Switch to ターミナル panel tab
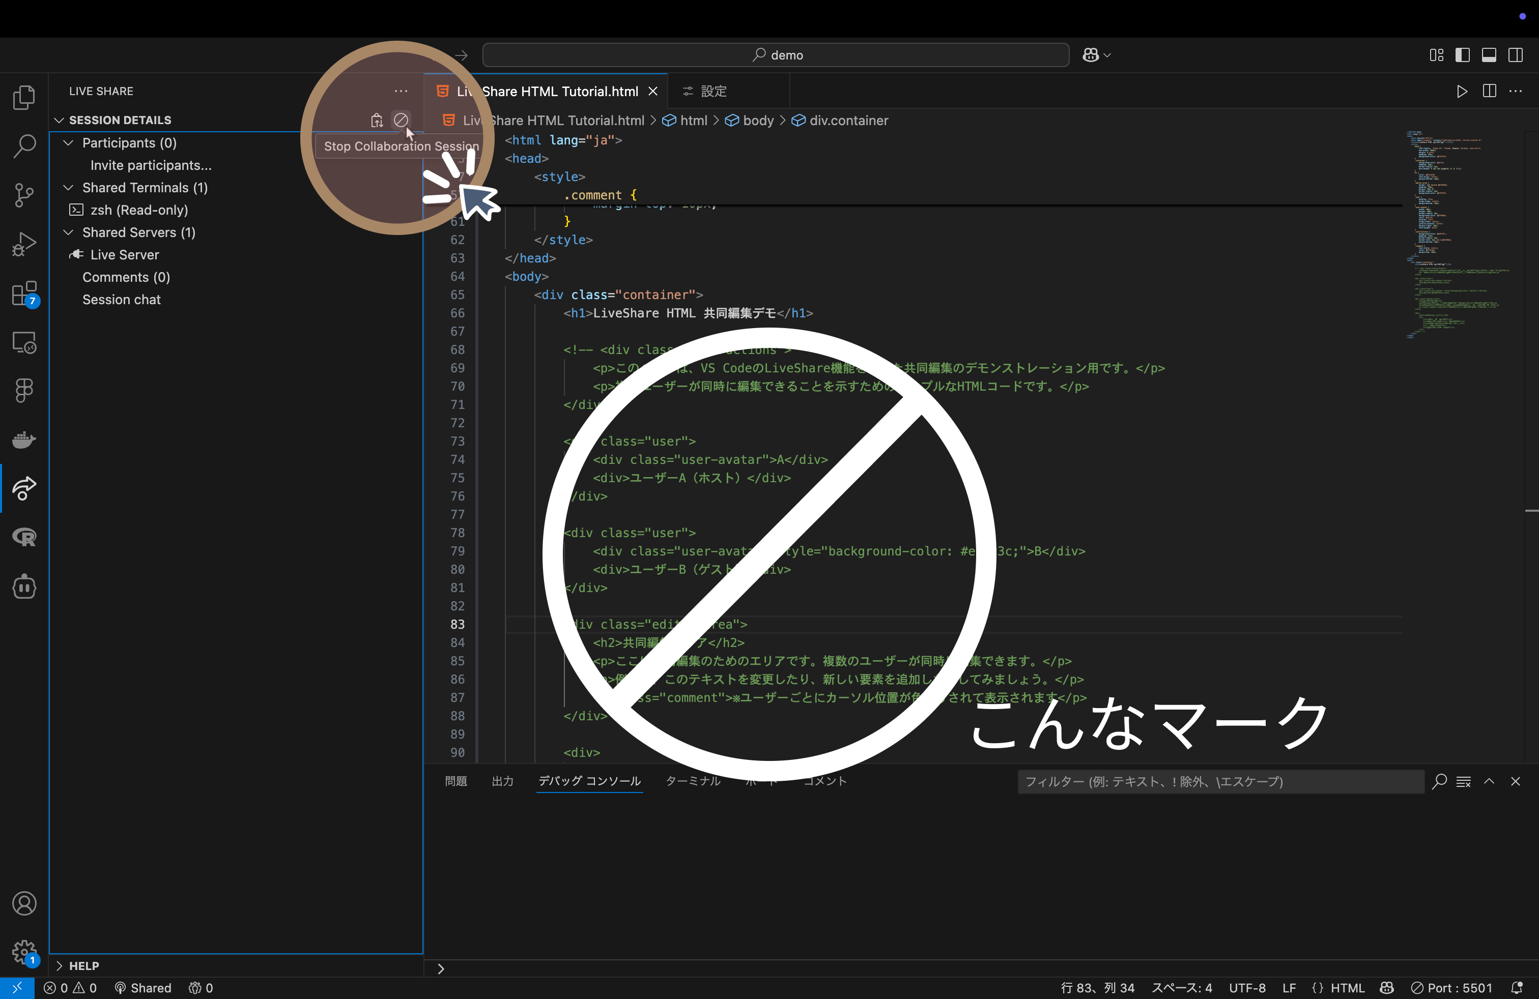The image size is (1539, 999). coord(693,781)
